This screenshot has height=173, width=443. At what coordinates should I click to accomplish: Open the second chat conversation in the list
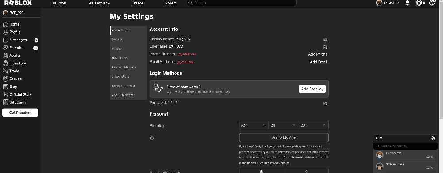pyautogui.click(x=405, y=166)
